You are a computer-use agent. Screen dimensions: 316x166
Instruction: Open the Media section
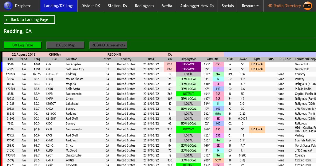pyautogui.click(x=167, y=6)
